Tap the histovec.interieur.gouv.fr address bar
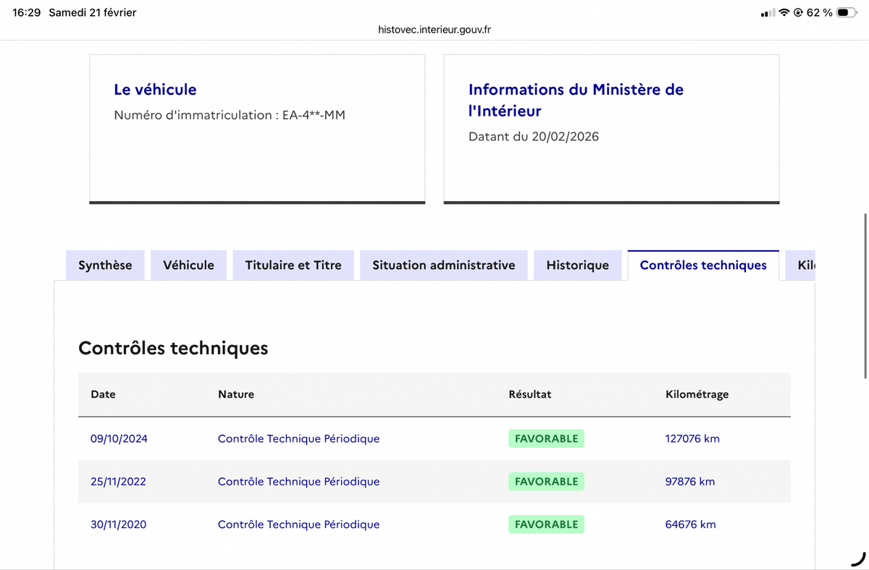Image resolution: width=869 pixels, height=570 pixels. coord(434,30)
